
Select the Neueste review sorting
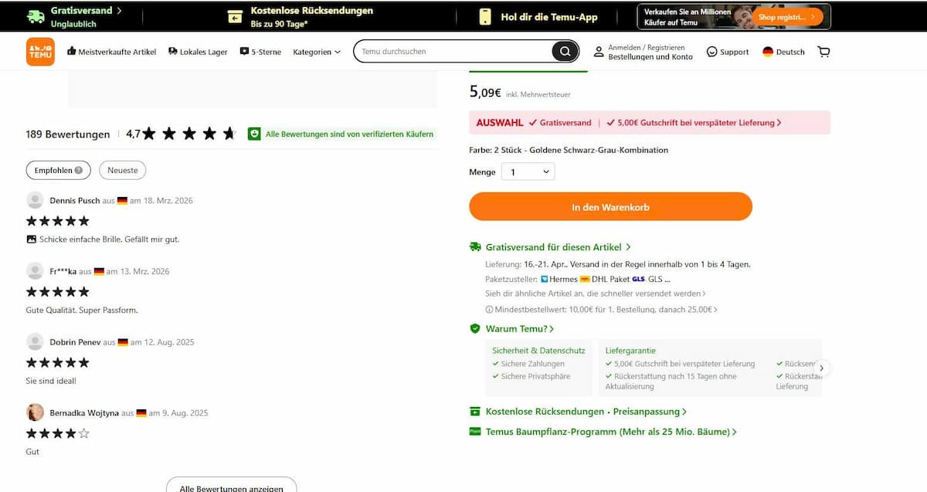pos(122,171)
